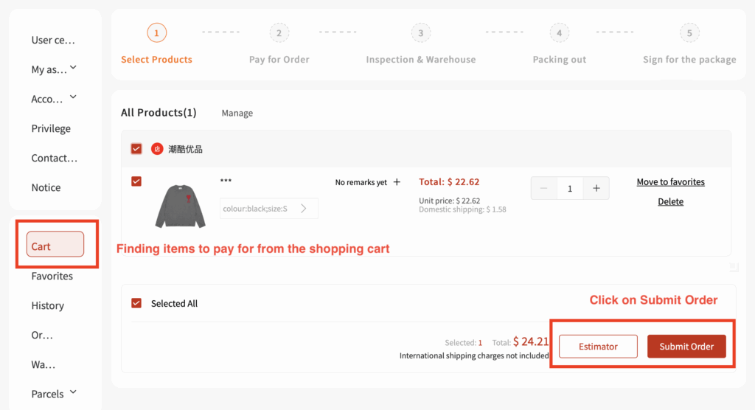Expand the Account sidebar chevron

(73, 97)
